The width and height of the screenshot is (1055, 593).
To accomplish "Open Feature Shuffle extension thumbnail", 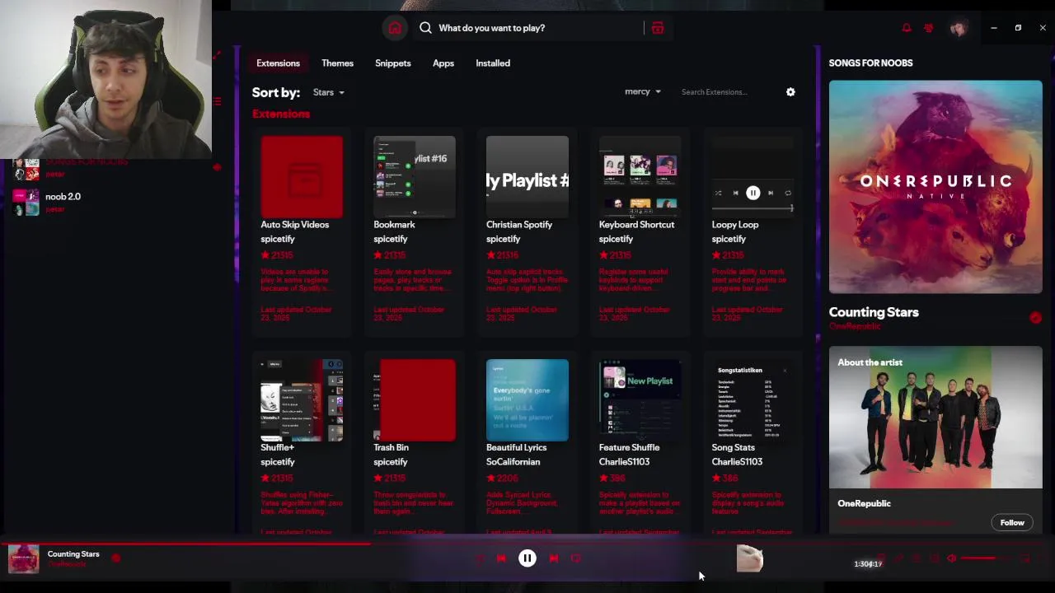I will (640, 400).
